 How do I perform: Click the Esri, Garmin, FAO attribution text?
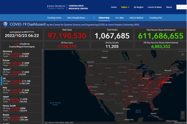pyautogui.click(x=59, y=122)
